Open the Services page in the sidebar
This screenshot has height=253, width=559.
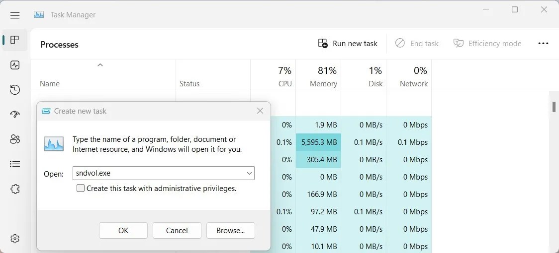point(15,189)
